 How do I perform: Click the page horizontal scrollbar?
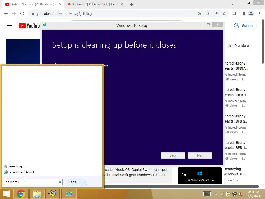click(181, 186)
